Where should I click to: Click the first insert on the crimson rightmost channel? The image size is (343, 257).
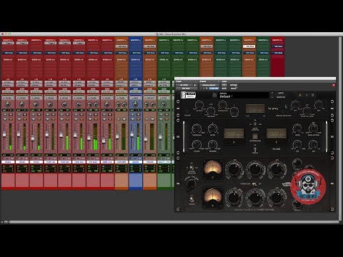click(277, 46)
